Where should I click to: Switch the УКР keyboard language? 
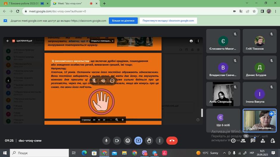[x=252, y=153]
